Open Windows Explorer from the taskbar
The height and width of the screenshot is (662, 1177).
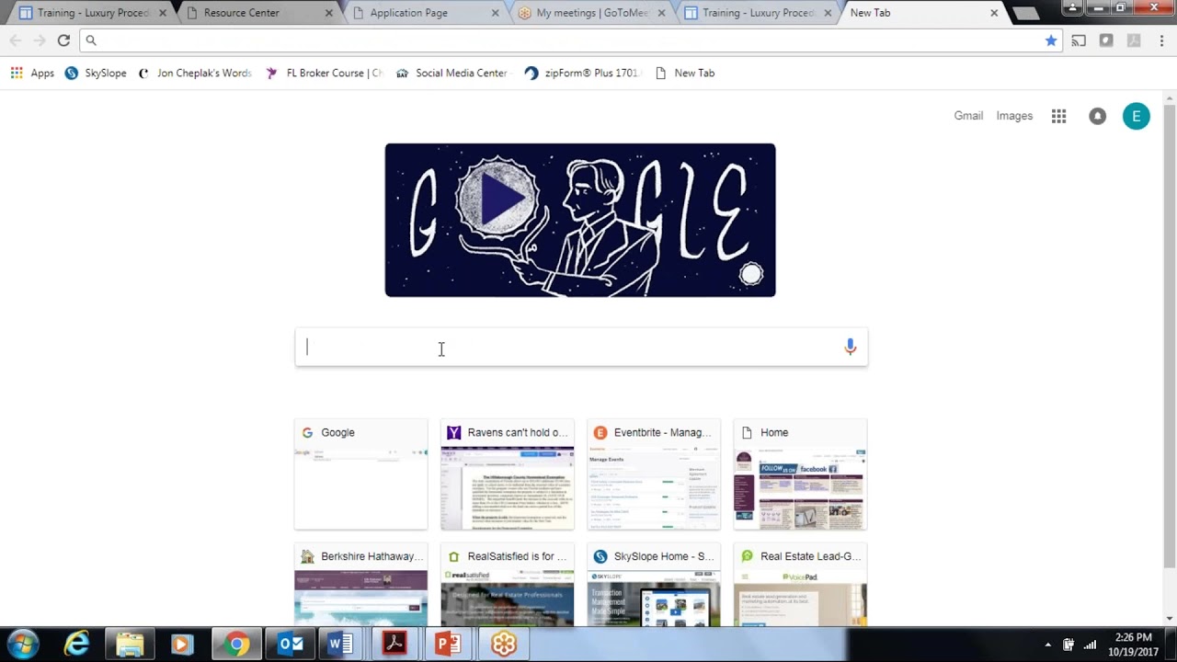point(130,644)
